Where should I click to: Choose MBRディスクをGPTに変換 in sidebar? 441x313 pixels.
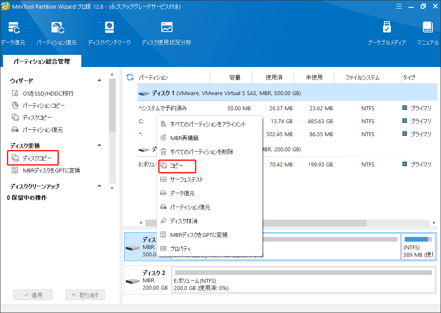tap(45, 170)
